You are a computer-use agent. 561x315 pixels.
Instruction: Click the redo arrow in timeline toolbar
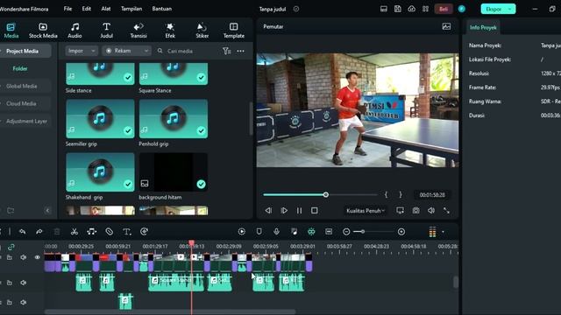pyautogui.click(x=39, y=232)
